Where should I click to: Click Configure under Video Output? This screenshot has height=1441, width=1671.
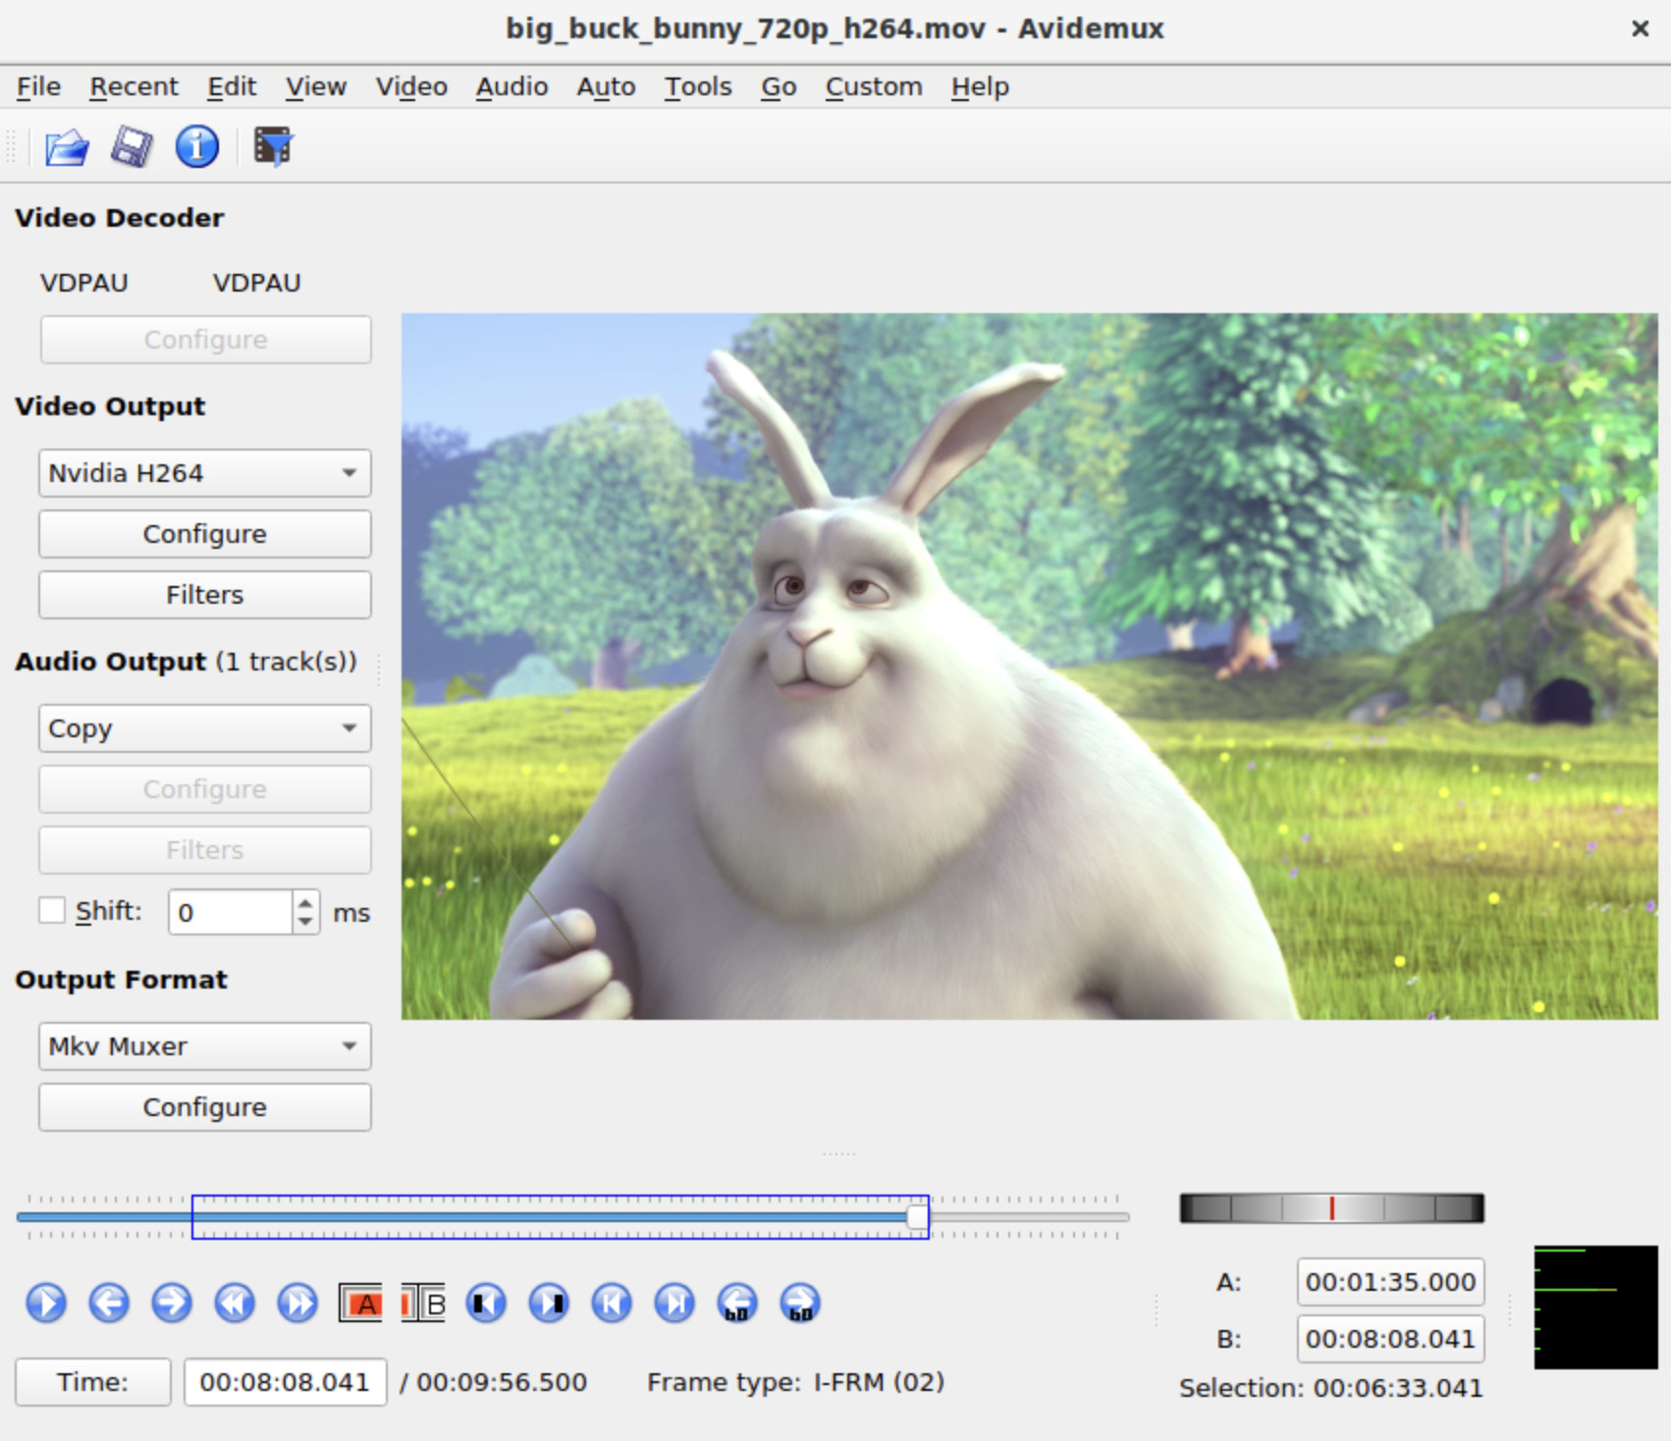point(205,534)
